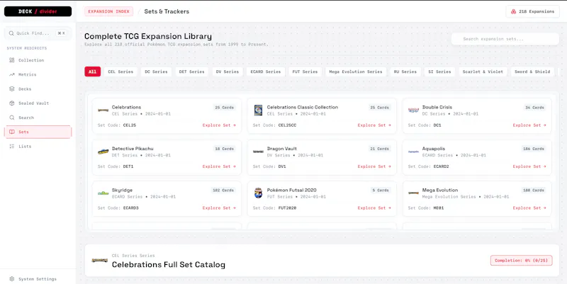The width and height of the screenshot is (567, 284).
Task: Click the Metrics trend icon
Action: point(12,74)
